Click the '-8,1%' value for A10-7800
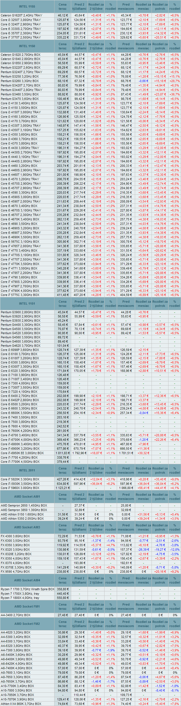Screen dimensions: 181x706 point(175,690)
